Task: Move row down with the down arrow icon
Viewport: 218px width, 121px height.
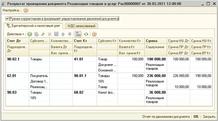Action: 70,34
